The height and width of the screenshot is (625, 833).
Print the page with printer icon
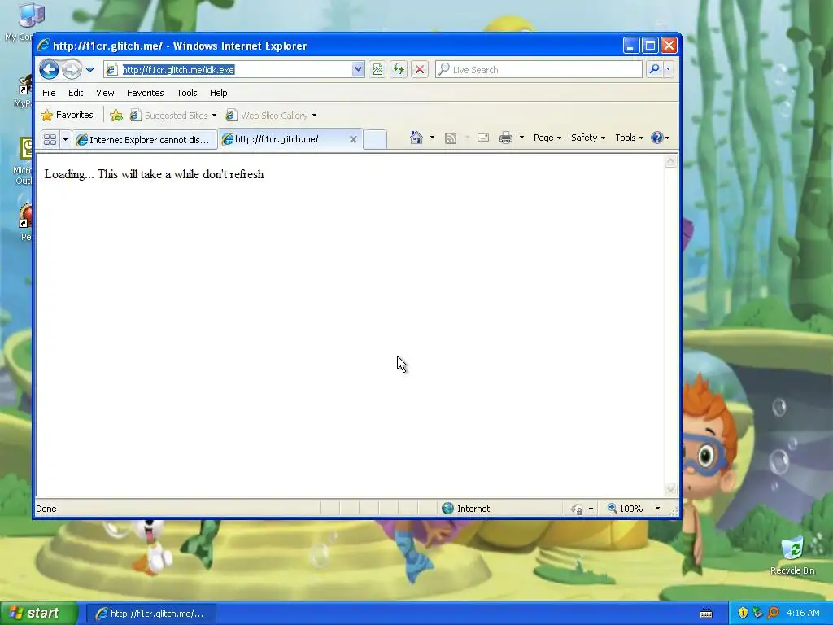click(x=506, y=138)
